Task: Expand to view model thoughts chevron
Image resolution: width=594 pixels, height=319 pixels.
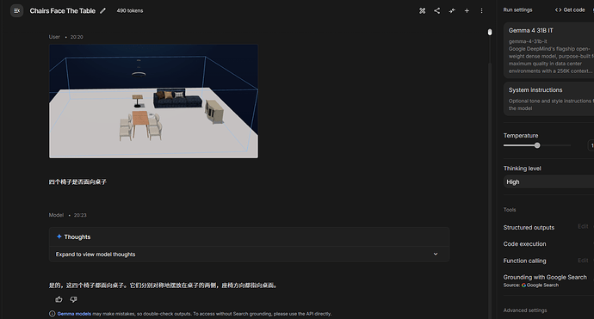Action: tap(436, 254)
